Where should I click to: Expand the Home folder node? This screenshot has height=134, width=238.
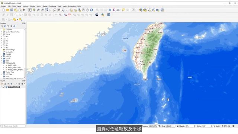coord(1,34)
